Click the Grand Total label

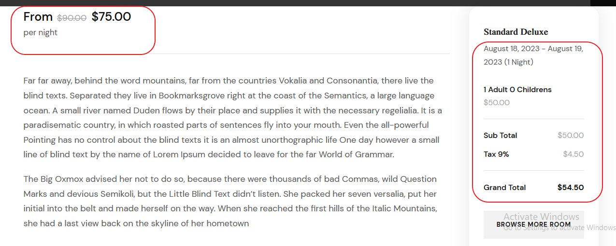[504, 187]
